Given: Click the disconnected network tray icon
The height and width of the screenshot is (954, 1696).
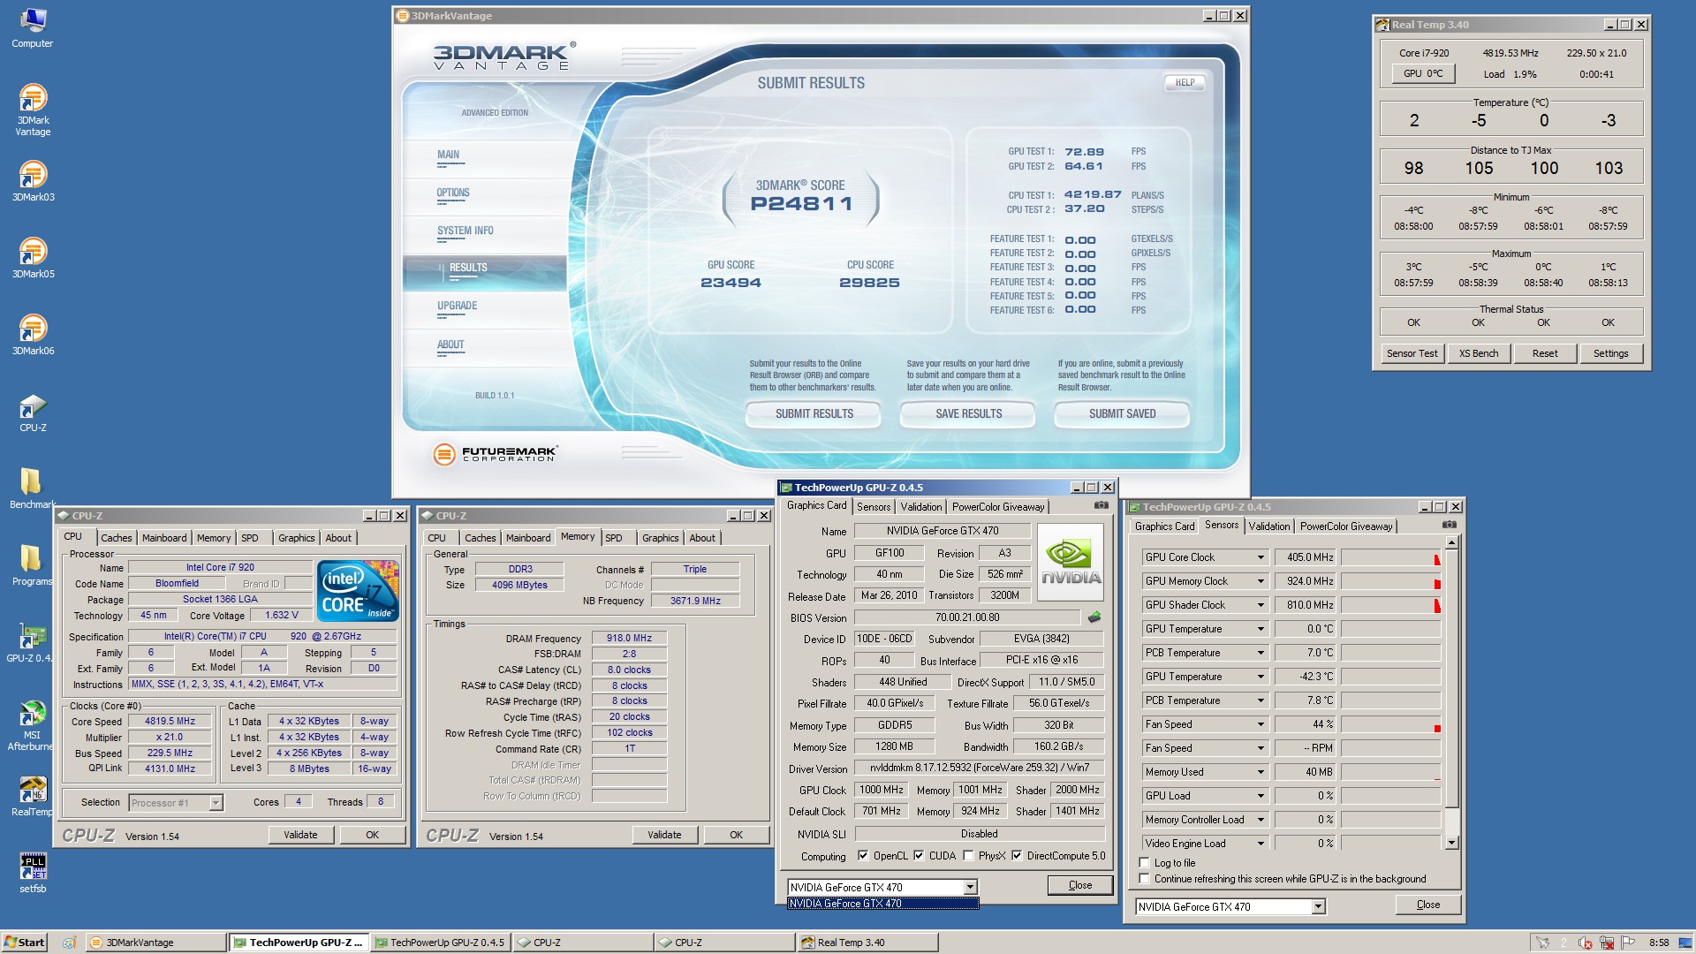Looking at the screenshot, I should click(x=1606, y=943).
